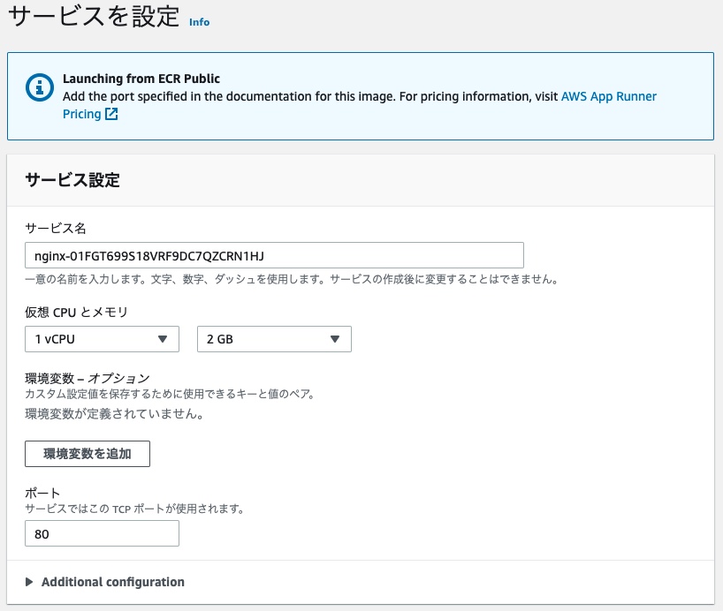Image resolution: width=723 pixels, height=611 pixels.
Task: Click the memory dropdown arrow icon
Action: point(334,338)
